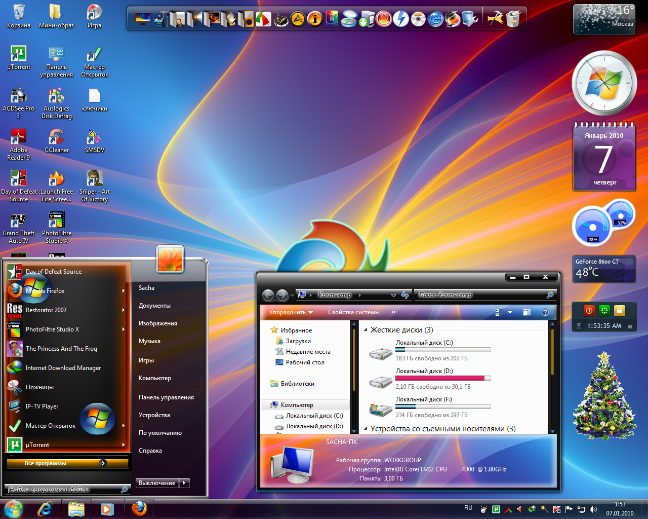
Task: Expand Restorator 2007 submenu arrow
Action: tap(123, 310)
